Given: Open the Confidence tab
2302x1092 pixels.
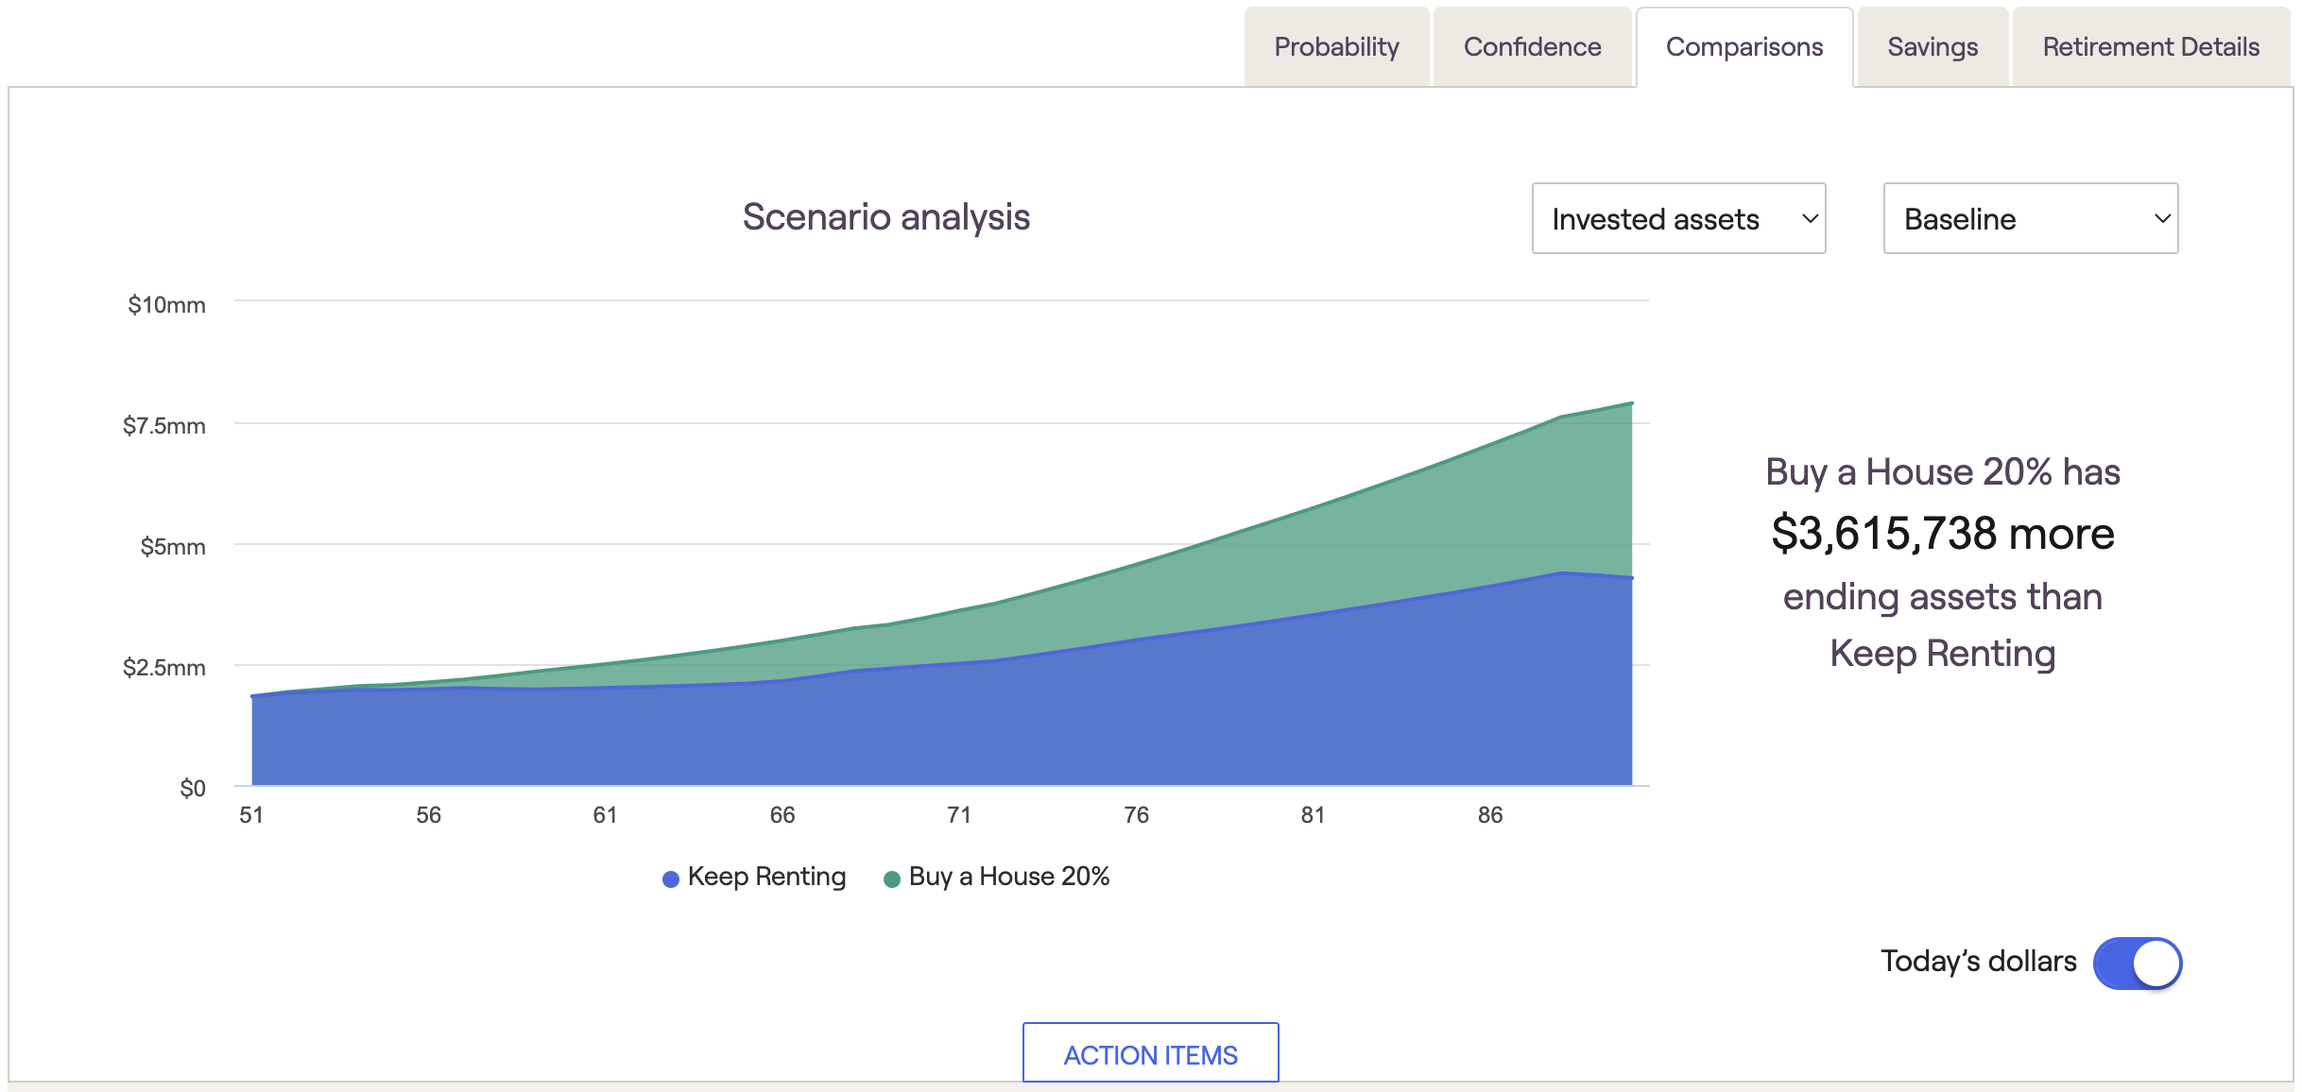Looking at the screenshot, I should (1532, 47).
